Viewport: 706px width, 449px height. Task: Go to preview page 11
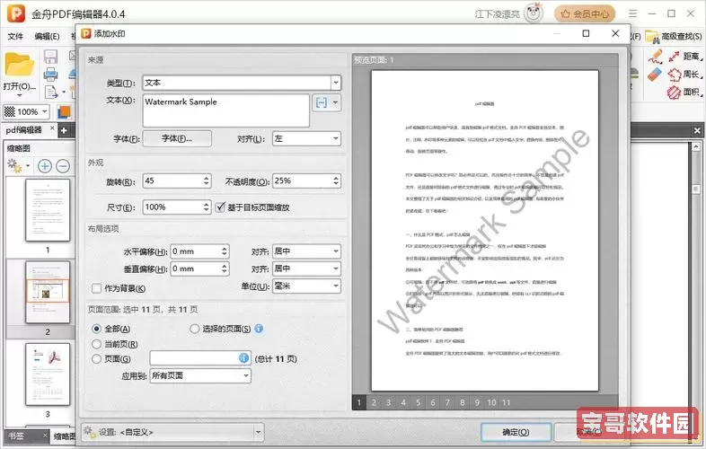tap(507, 402)
